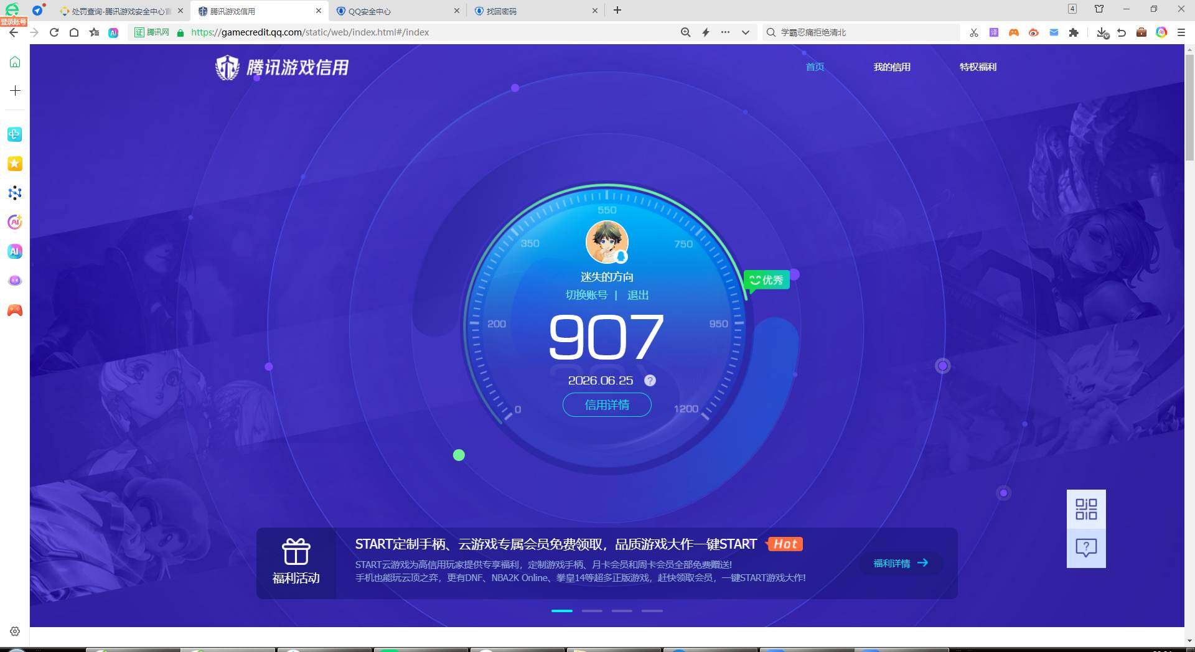Click the browser logo 登录账号 icon
The image size is (1195, 652).
[13, 13]
